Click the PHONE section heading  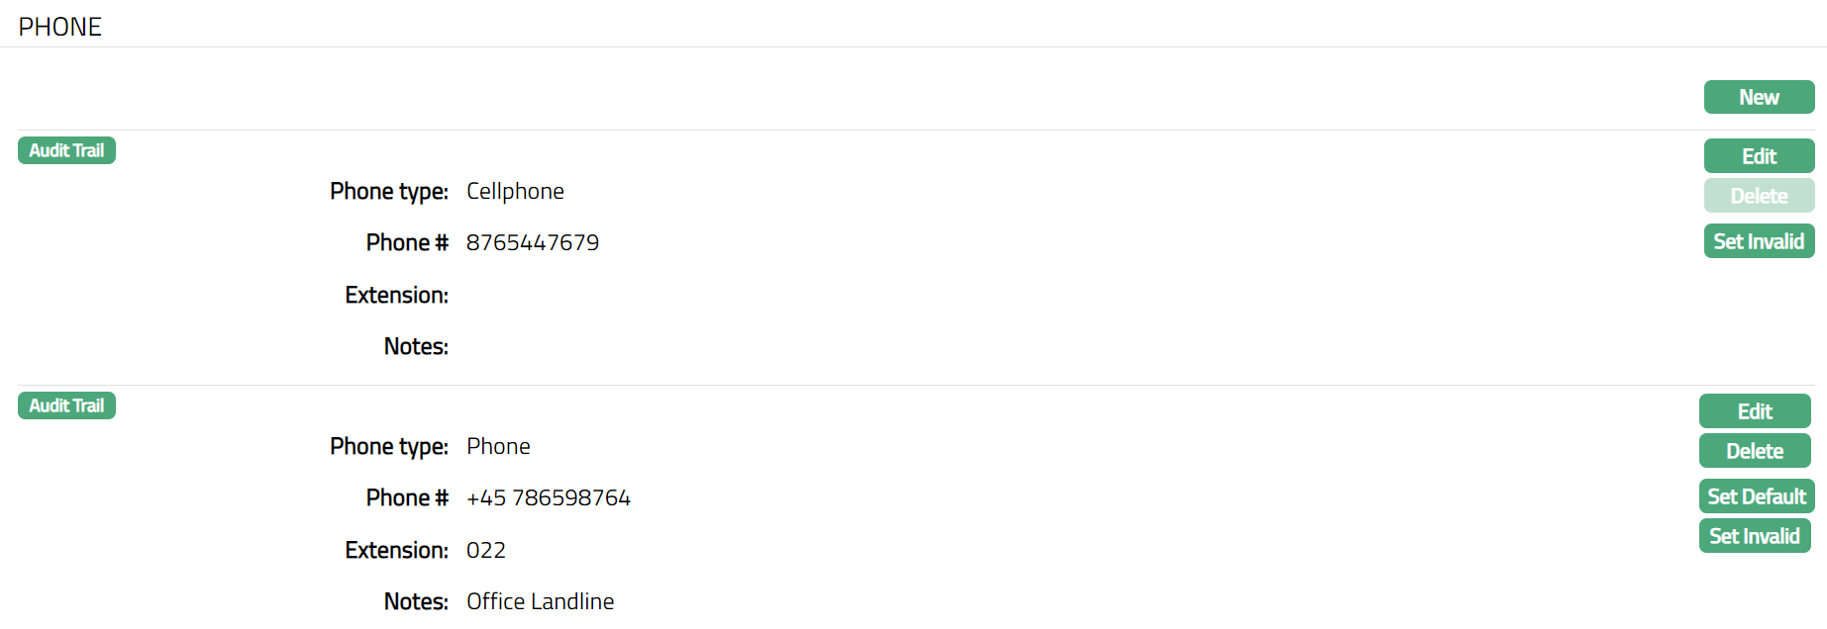pos(60,27)
